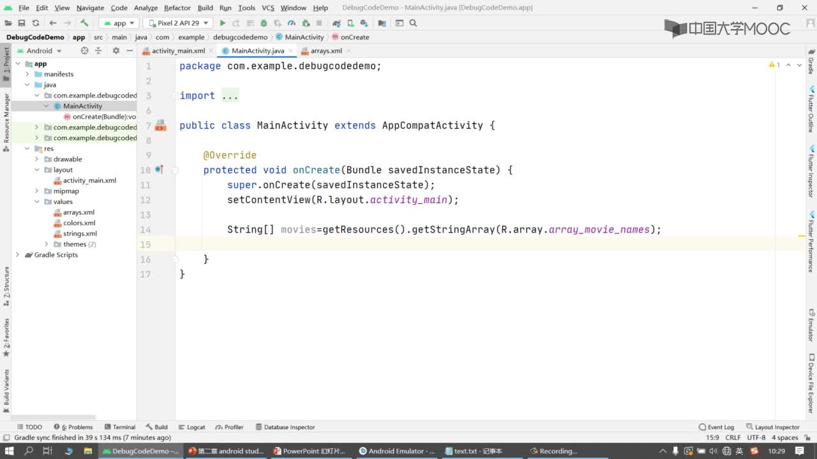Click the Save All toolbar icon

pyautogui.click(x=22, y=23)
